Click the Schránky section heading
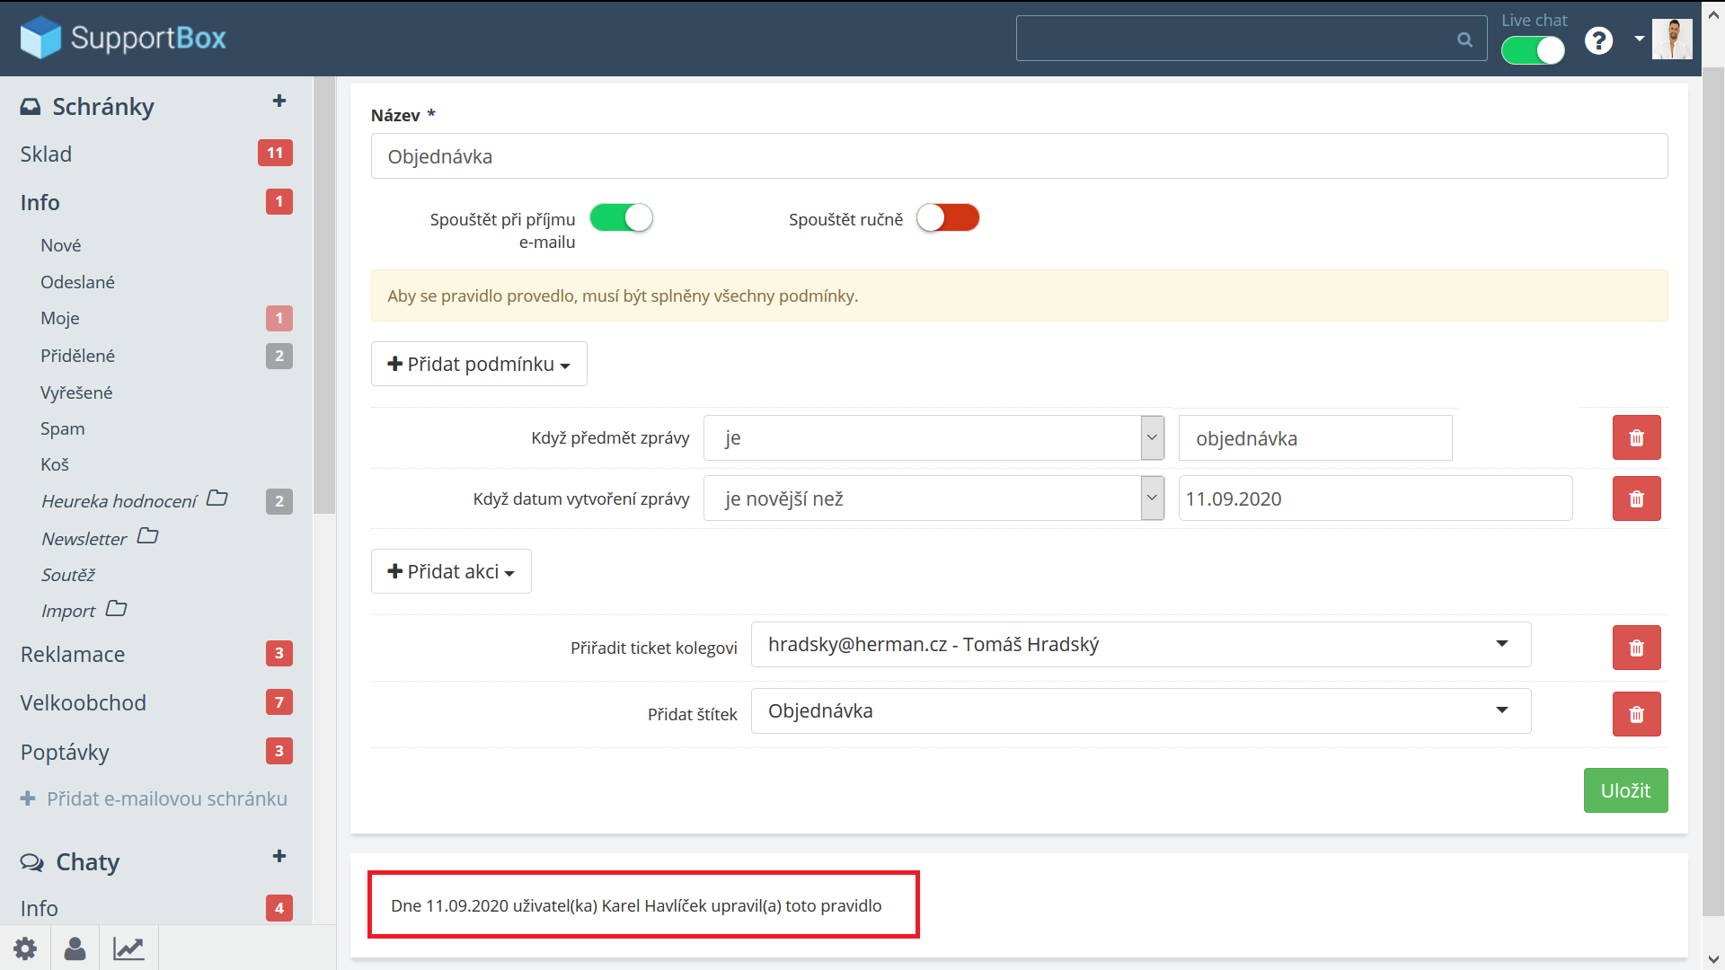Image resolution: width=1725 pixels, height=970 pixels. pos(103,107)
